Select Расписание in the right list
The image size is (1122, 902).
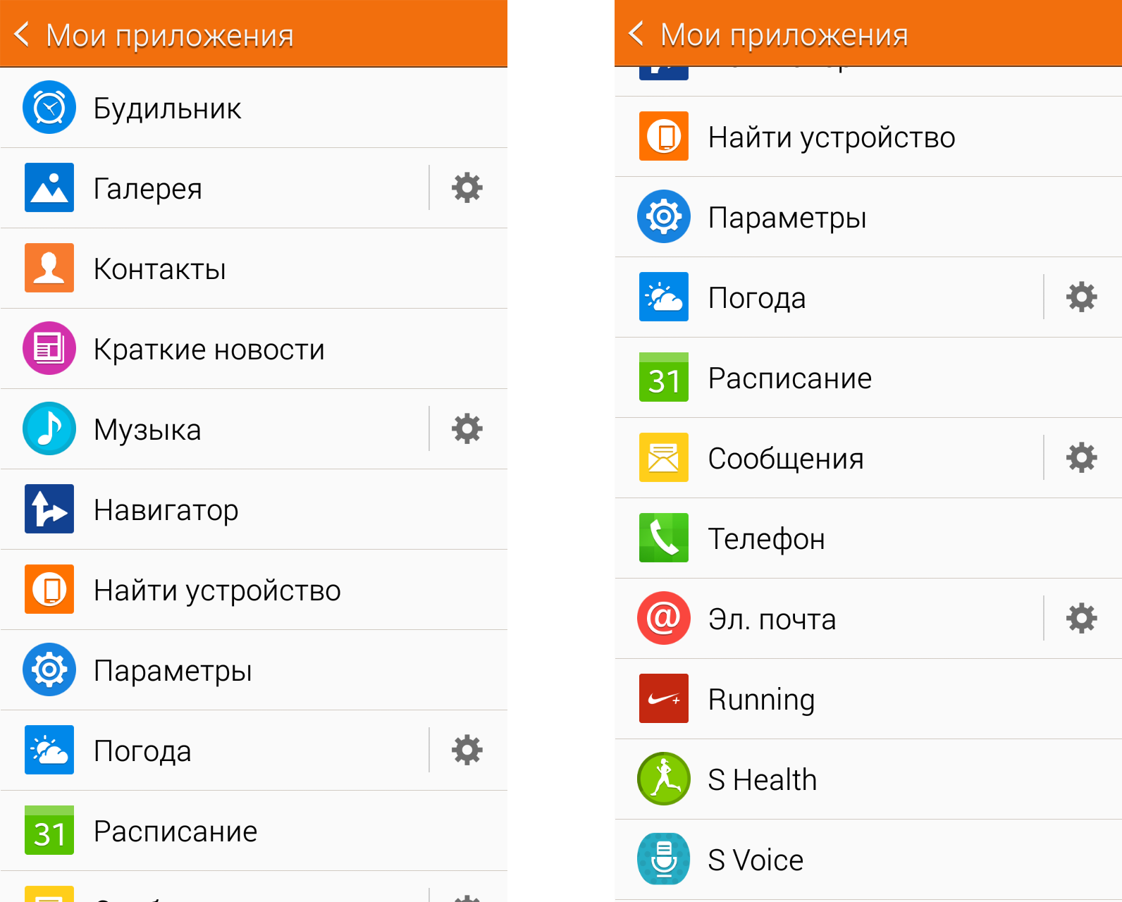868,378
